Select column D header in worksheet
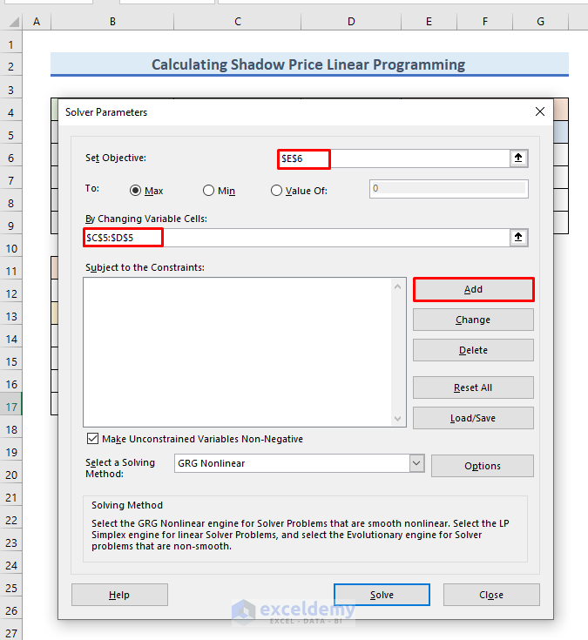The width and height of the screenshot is (588, 640). click(x=351, y=22)
